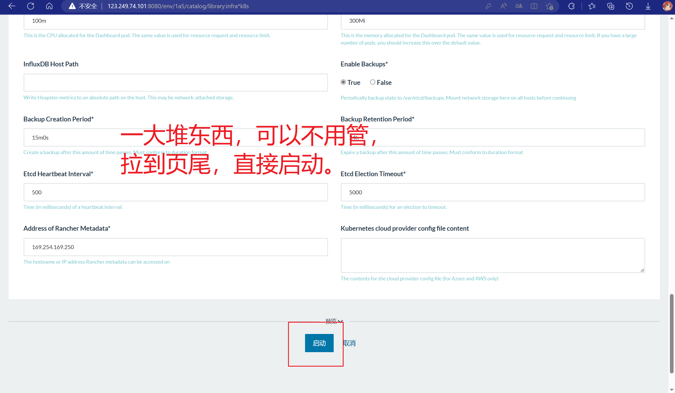This screenshot has height=393, width=675.
Task: Open the downloads icon
Action: (648, 6)
